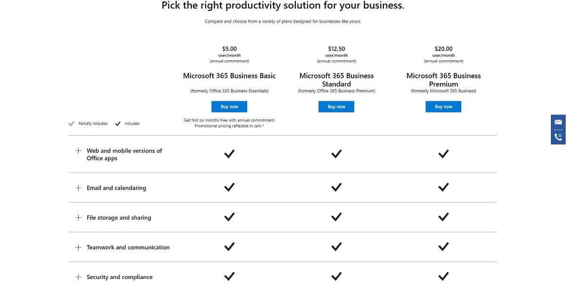Expand 'Web and mobile versions of Office apps' row
Viewport: 566px width, 288px height.
point(78,150)
